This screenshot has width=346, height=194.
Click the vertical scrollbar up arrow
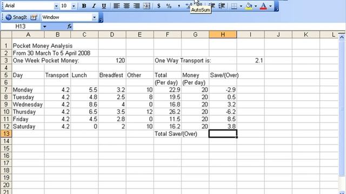click(342, 37)
